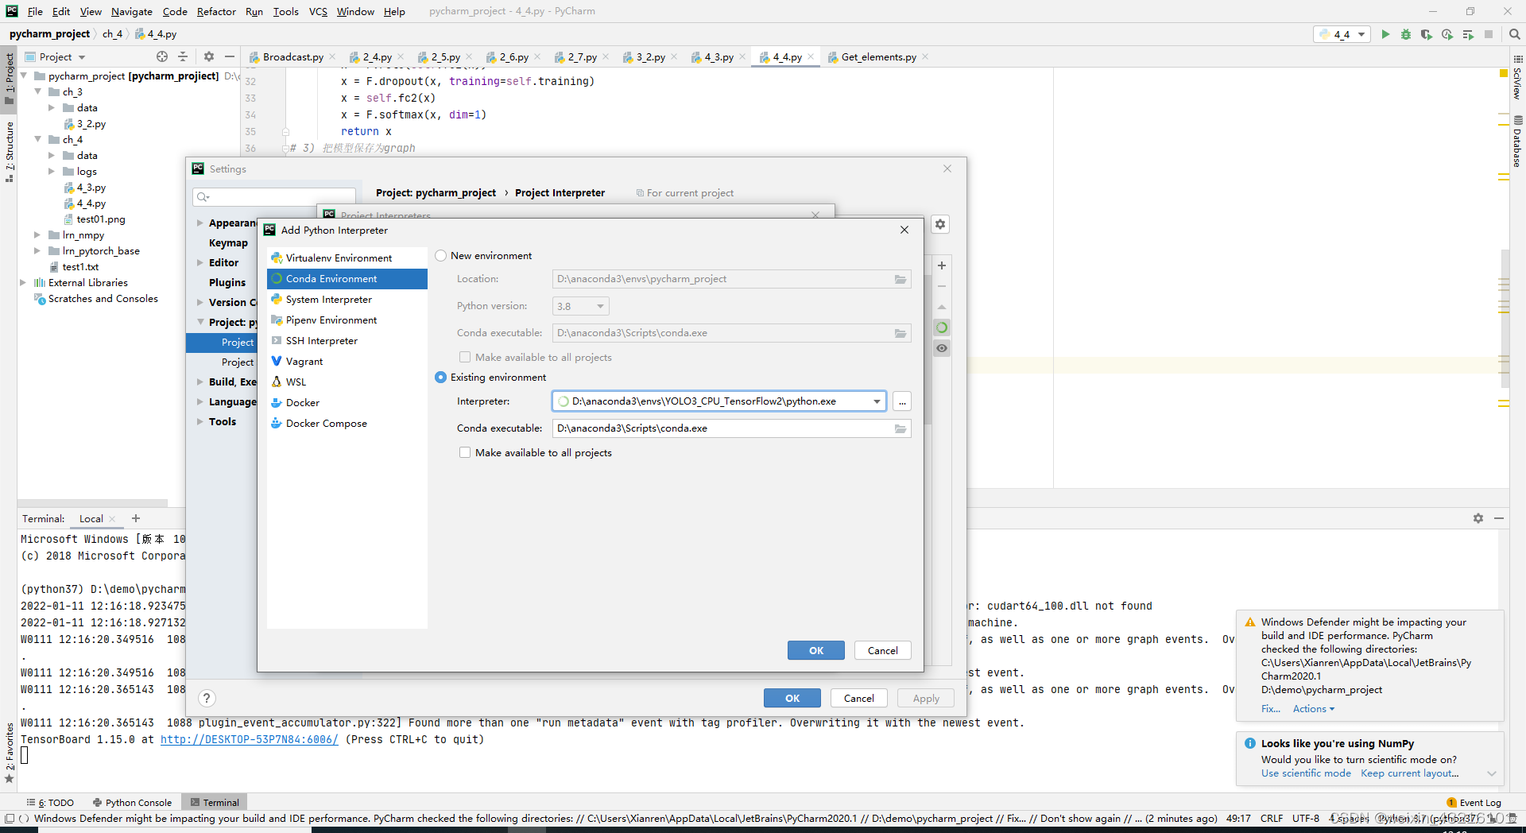Click Cancel in Add Python Interpreter dialog
This screenshot has height=833, width=1526.
pyautogui.click(x=882, y=650)
